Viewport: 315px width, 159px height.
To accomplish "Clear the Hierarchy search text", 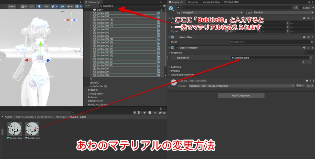I will pyautogui.click(x=160, y=6).
